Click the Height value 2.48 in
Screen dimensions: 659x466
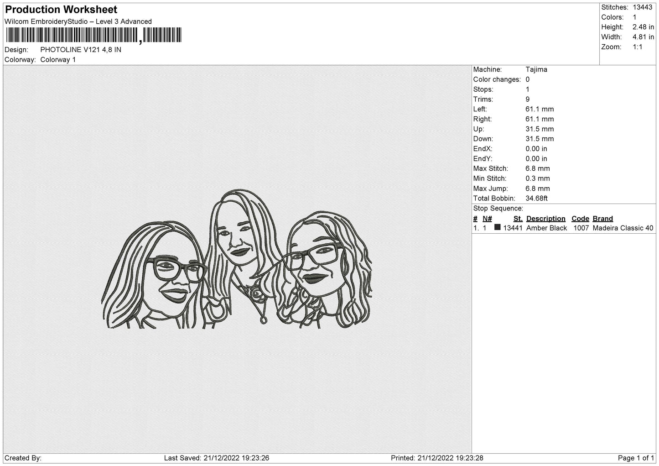coord(643,27)
